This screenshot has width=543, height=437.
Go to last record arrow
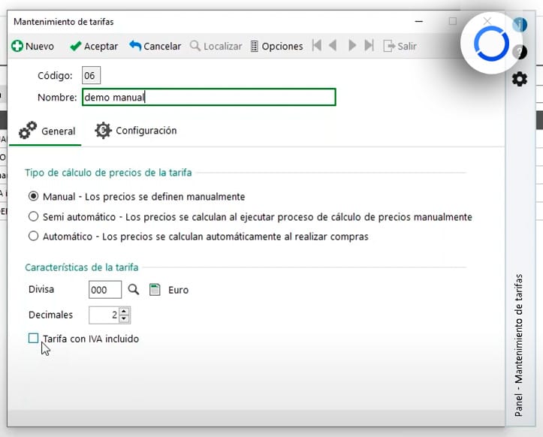370,45
